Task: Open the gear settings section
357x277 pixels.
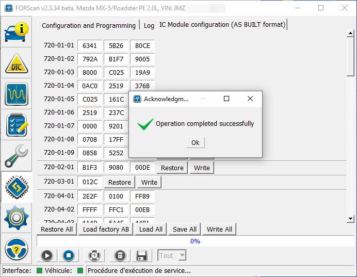Action: [17, 218]
